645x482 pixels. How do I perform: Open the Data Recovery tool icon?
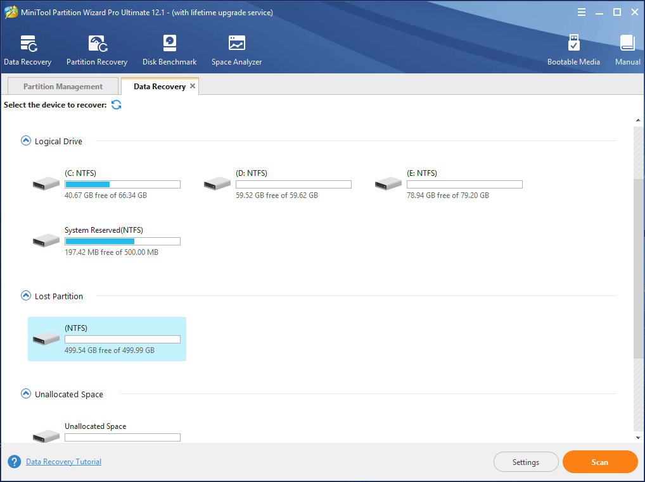29,44
